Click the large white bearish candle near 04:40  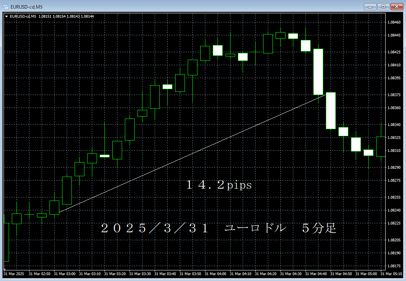click(318, 72)
